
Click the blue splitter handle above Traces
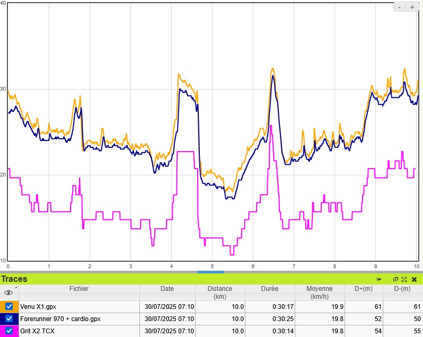(210, 272)
